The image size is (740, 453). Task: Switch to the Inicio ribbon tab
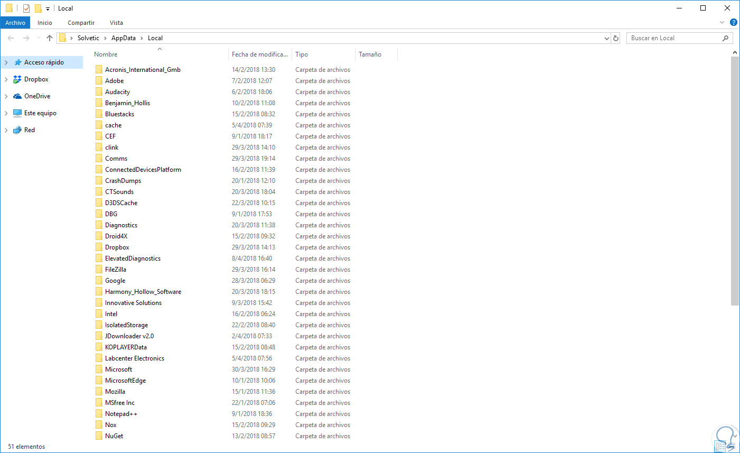click(45, 23)
